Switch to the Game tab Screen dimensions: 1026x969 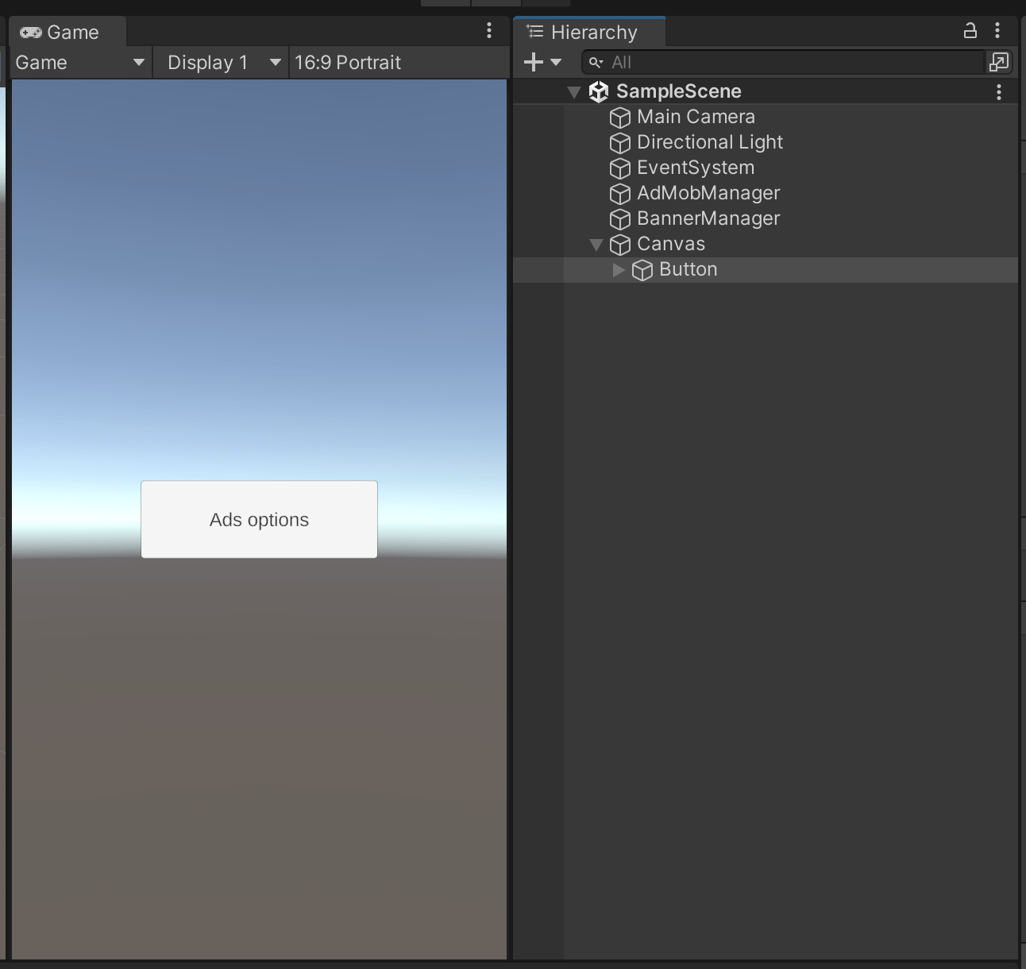pyautogui.click(x=68, y=32)
